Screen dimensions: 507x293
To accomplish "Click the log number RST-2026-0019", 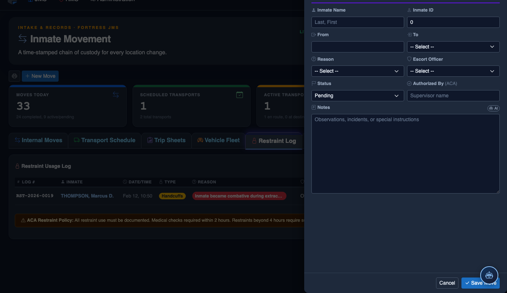I will click(x=35, y=196).
